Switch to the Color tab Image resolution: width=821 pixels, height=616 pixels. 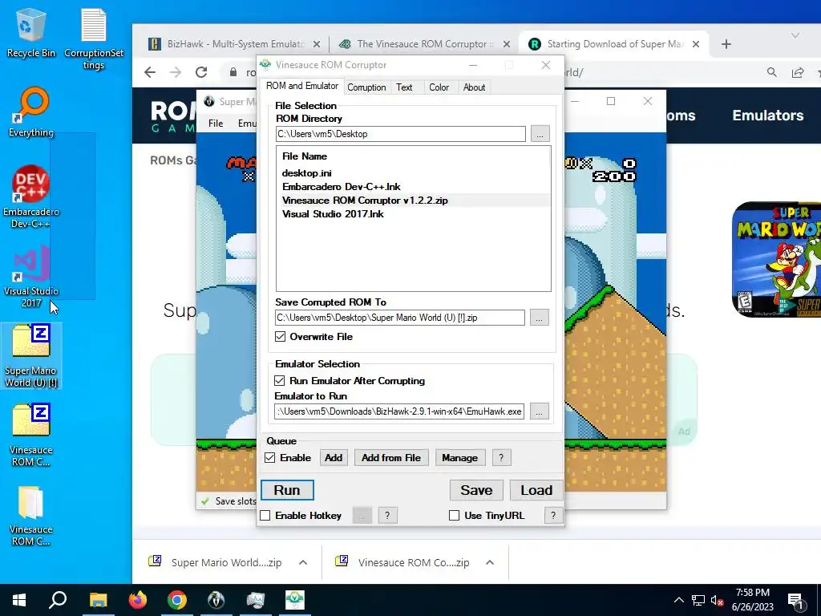pyautogui.click(x=439, y=87)
